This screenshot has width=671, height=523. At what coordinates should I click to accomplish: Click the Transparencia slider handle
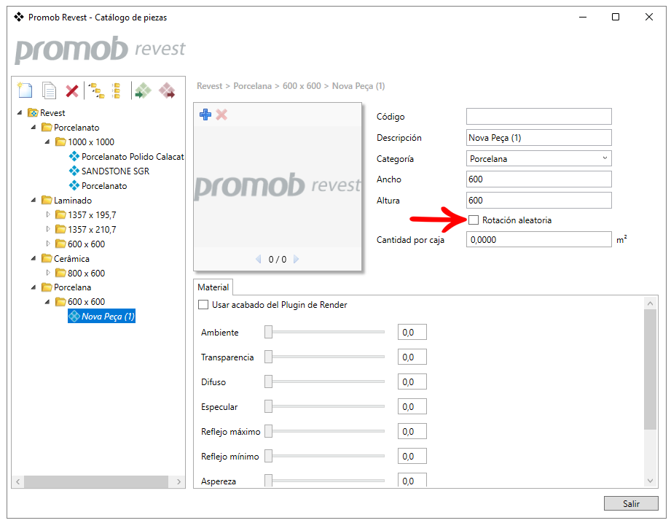[x=268, y=357]
